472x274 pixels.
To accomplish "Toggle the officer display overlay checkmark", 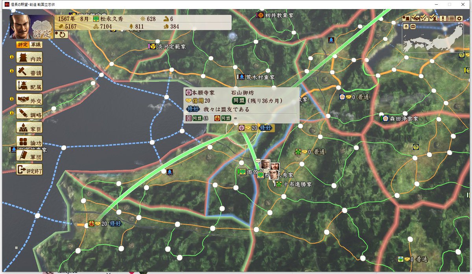I will tap(433, 18).
